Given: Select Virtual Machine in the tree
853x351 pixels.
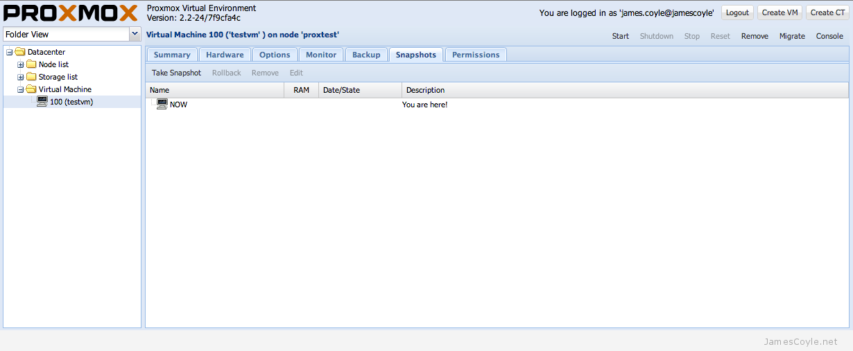Looking at the screenshot, I should tap(65, 89).
